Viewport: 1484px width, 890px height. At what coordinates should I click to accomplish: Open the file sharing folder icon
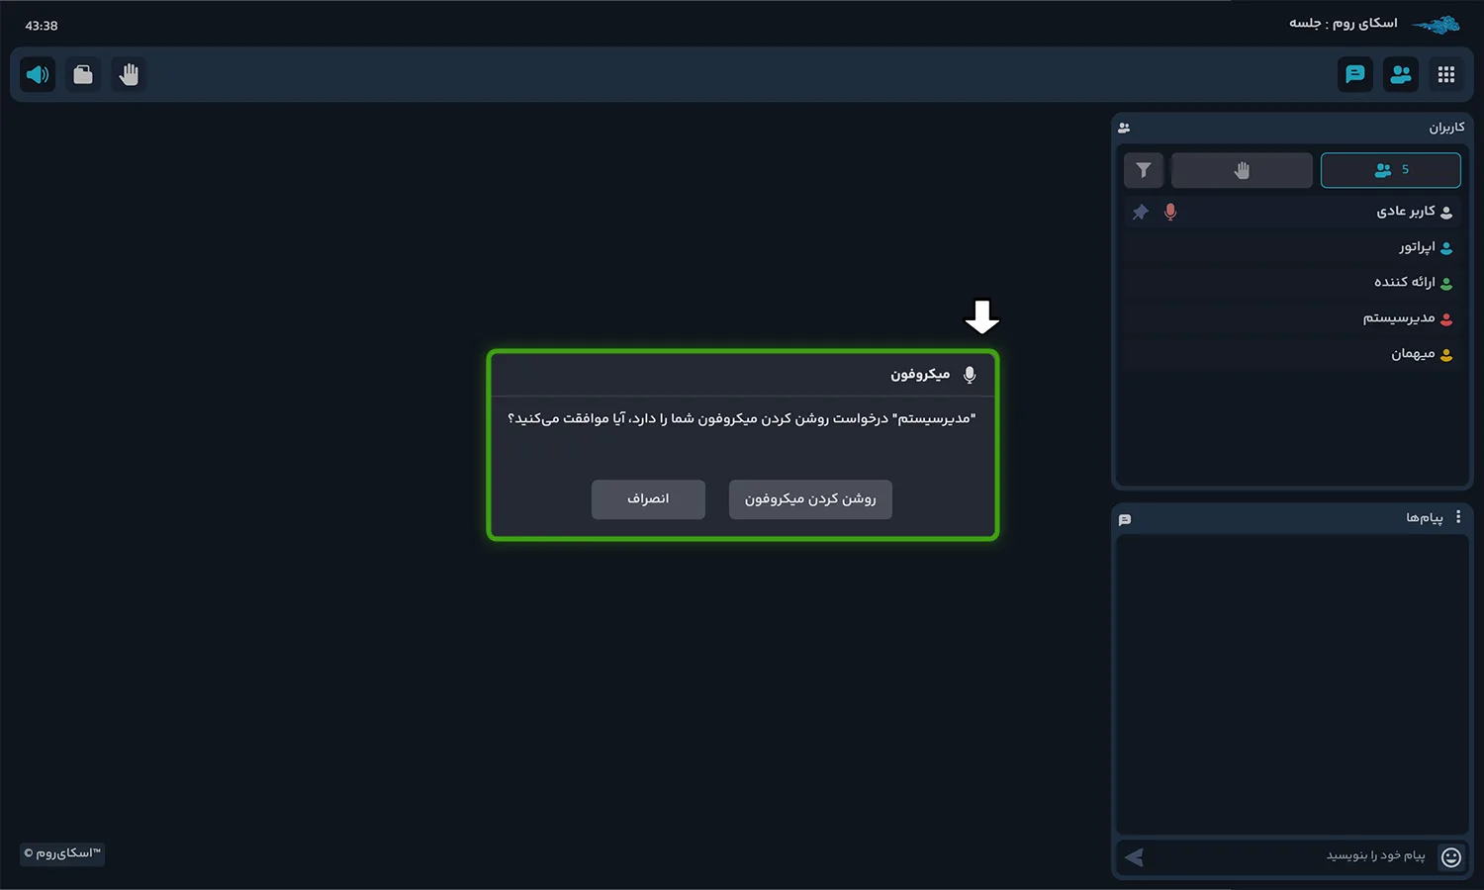pos(83,74)
